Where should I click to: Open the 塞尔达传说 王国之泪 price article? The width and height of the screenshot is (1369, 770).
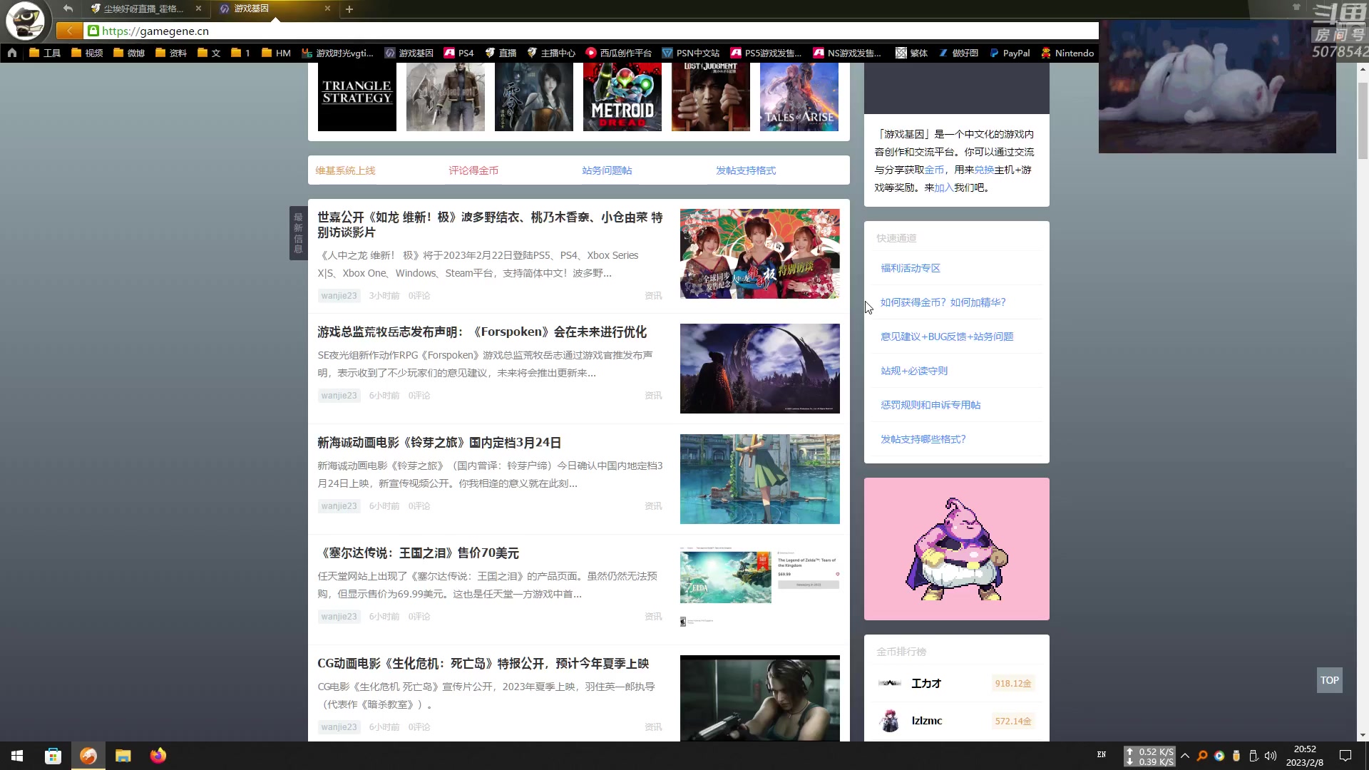point(418,553)
